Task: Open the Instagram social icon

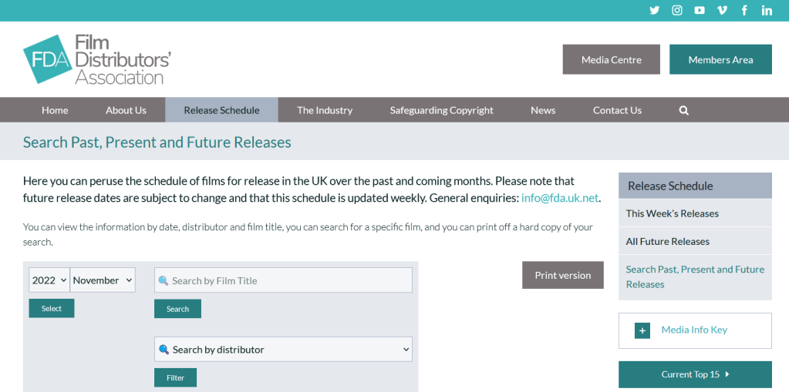Action: click(x=677, y=10)
